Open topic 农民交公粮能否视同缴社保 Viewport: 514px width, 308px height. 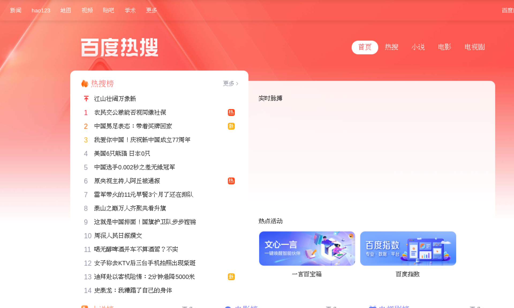click(130, 113)
